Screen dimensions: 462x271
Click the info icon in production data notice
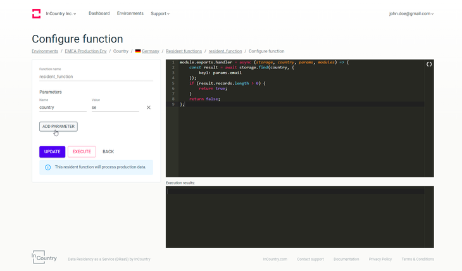(47, 168)
